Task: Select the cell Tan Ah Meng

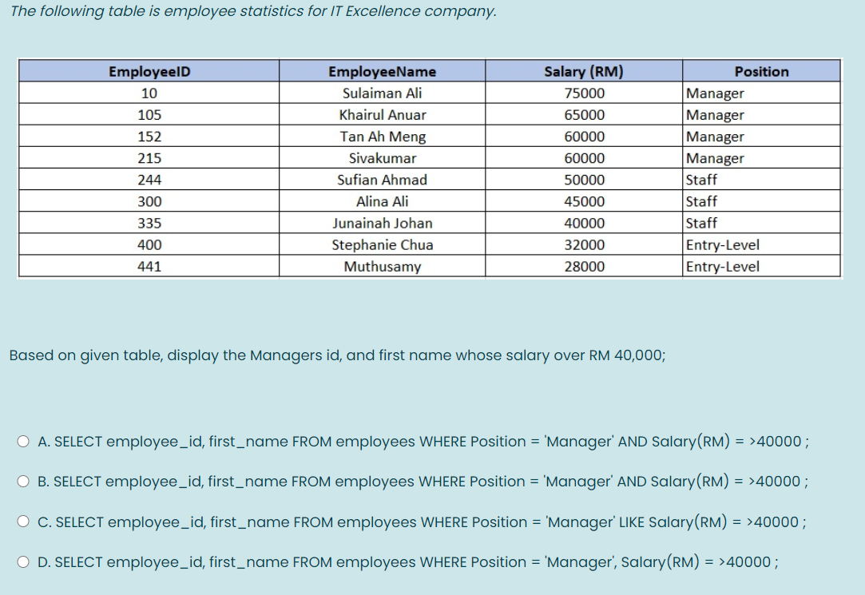Action: click(383, 137)
